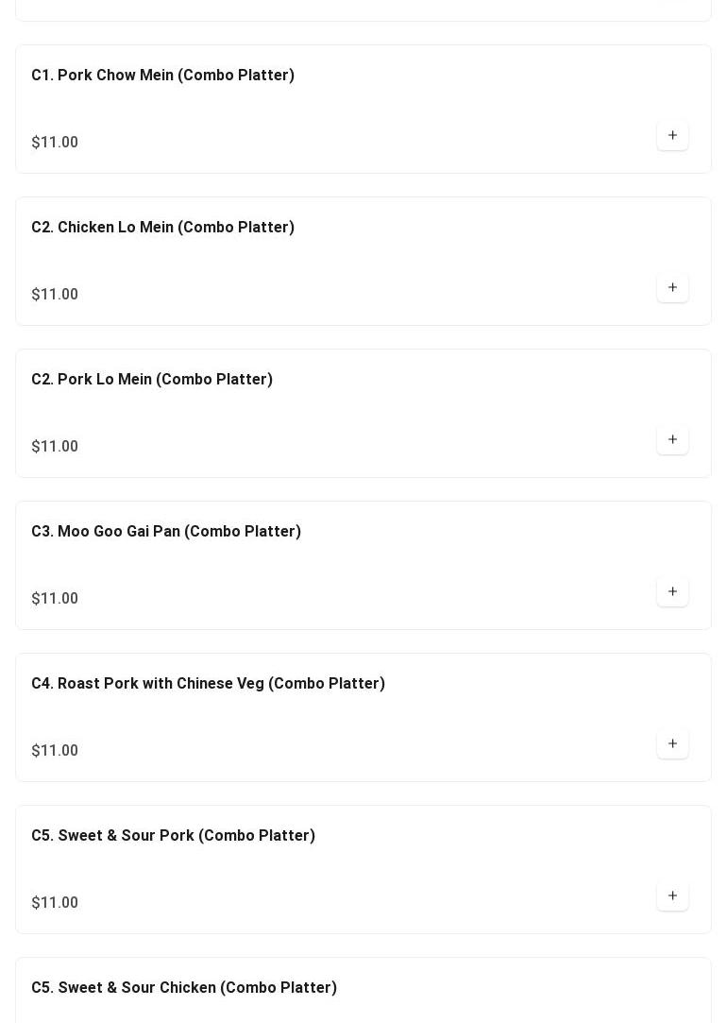
Task: Click plus button for Chicken Lo Mein
Action: (672, 288)
